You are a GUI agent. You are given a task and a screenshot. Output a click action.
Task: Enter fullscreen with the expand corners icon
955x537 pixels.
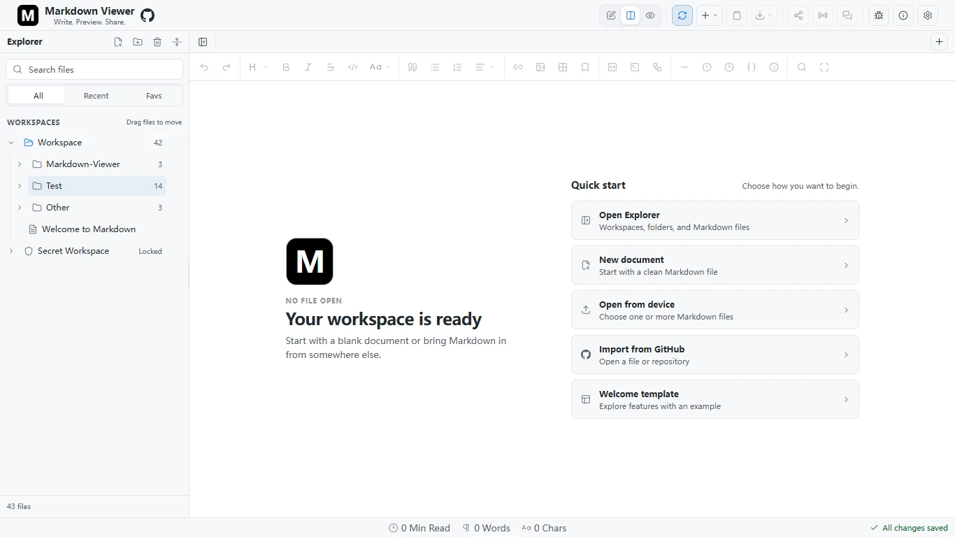coord(824,67)
